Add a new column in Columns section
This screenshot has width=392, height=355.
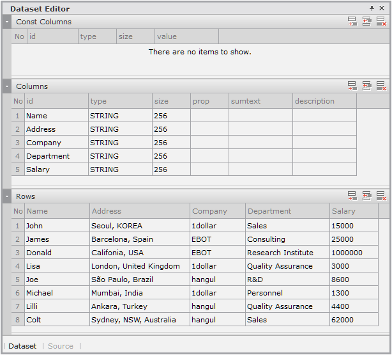(352, 86)
